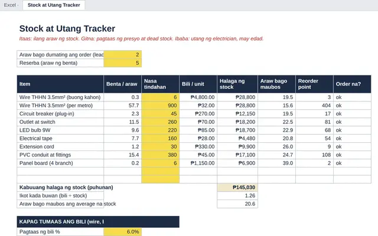
Task: Select the Benta / araw column header
Action: [122, 84]
